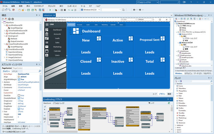Screen dimensions: 214x134
Task: Collapse the Standard category in Palette
Action: point(176,84)
